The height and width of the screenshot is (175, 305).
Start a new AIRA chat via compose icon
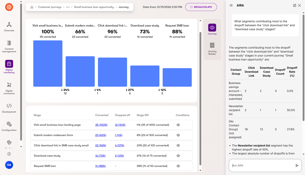(295, 5)
